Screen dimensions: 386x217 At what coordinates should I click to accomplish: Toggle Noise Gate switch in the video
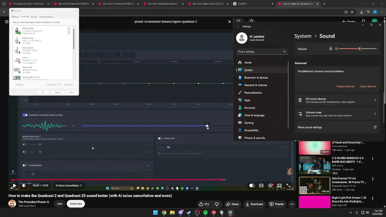tap(160, 138)
